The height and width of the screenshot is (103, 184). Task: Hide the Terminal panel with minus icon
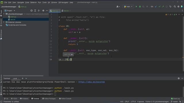pyautogui.click(x=182, y=78)
